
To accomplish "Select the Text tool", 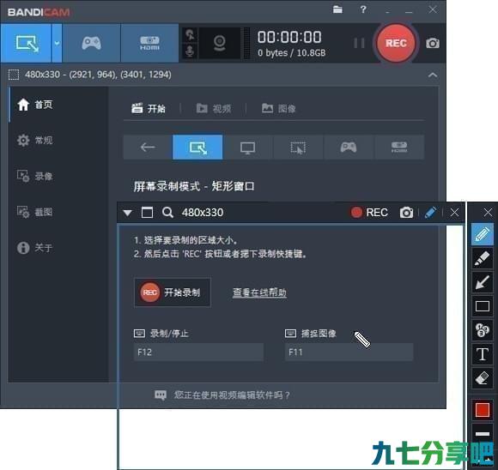I will click(483, 353).
